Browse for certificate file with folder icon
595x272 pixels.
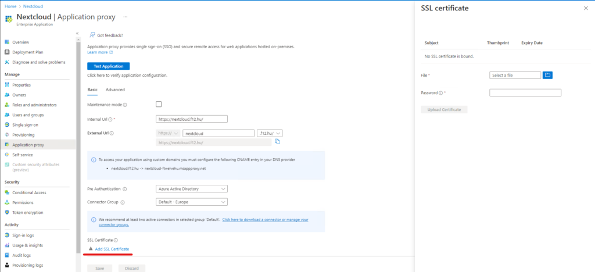tap(547, 75)
